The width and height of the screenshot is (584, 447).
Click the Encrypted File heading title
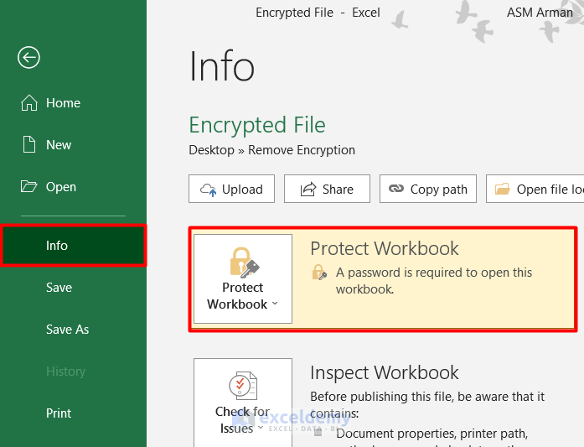257,125
